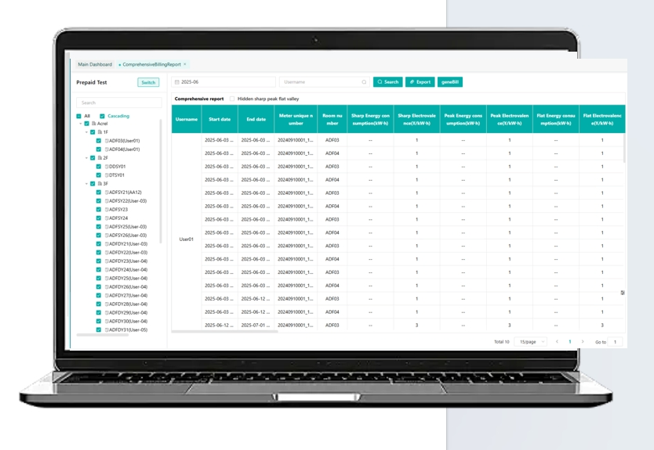Focus the tree Search input field
Viewport: 654px width, 450px height.
click(x=119, y=103)
